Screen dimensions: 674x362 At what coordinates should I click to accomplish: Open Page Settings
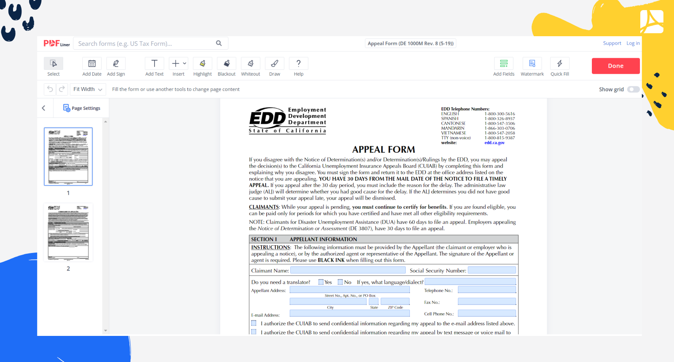[82, 108]
